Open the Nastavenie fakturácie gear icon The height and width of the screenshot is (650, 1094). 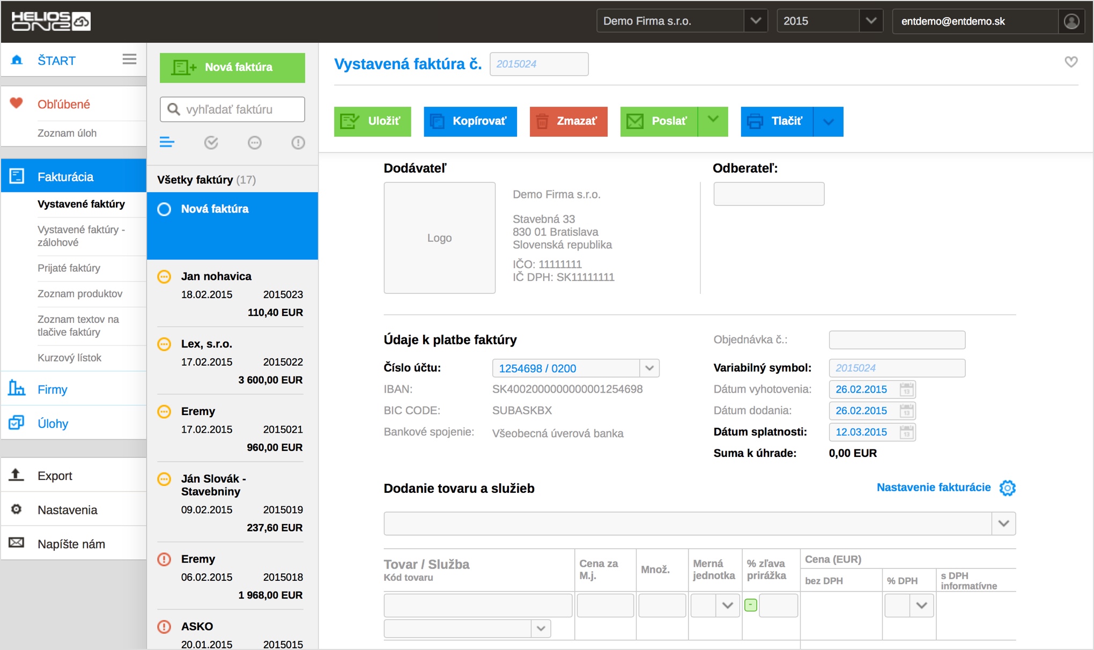[1007, 488]
